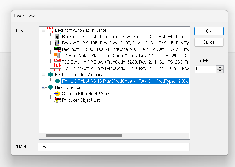Viewport: 235px width, 167px height.
Task: Click the IL2301-B905 module icon
Action: click(x=57, y=49)
